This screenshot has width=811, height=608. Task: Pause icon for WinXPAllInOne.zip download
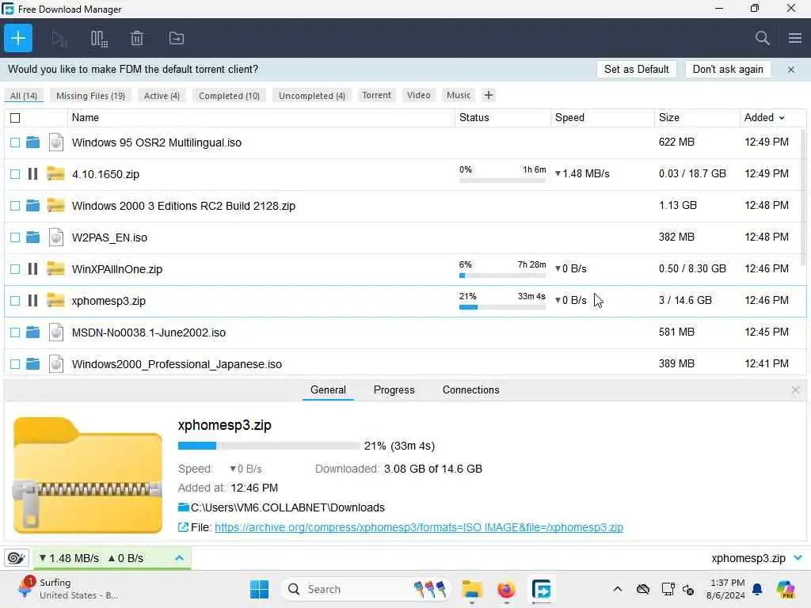tap(32, 269)
